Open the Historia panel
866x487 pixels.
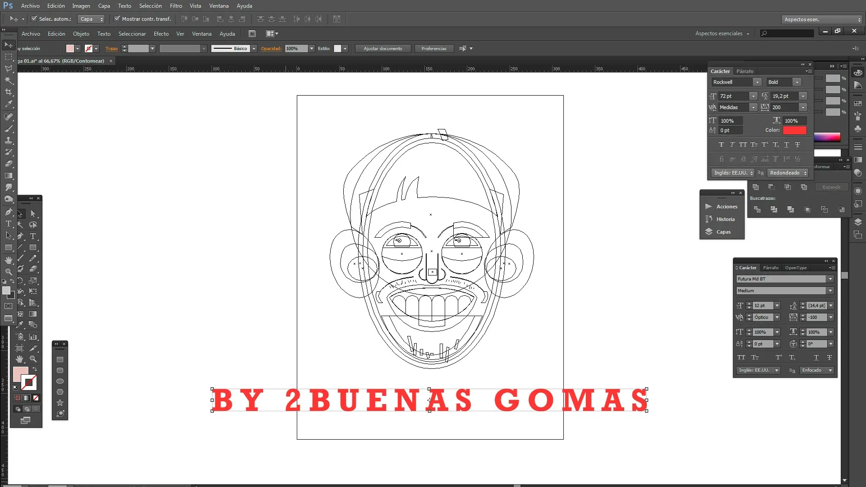[720, 219]
